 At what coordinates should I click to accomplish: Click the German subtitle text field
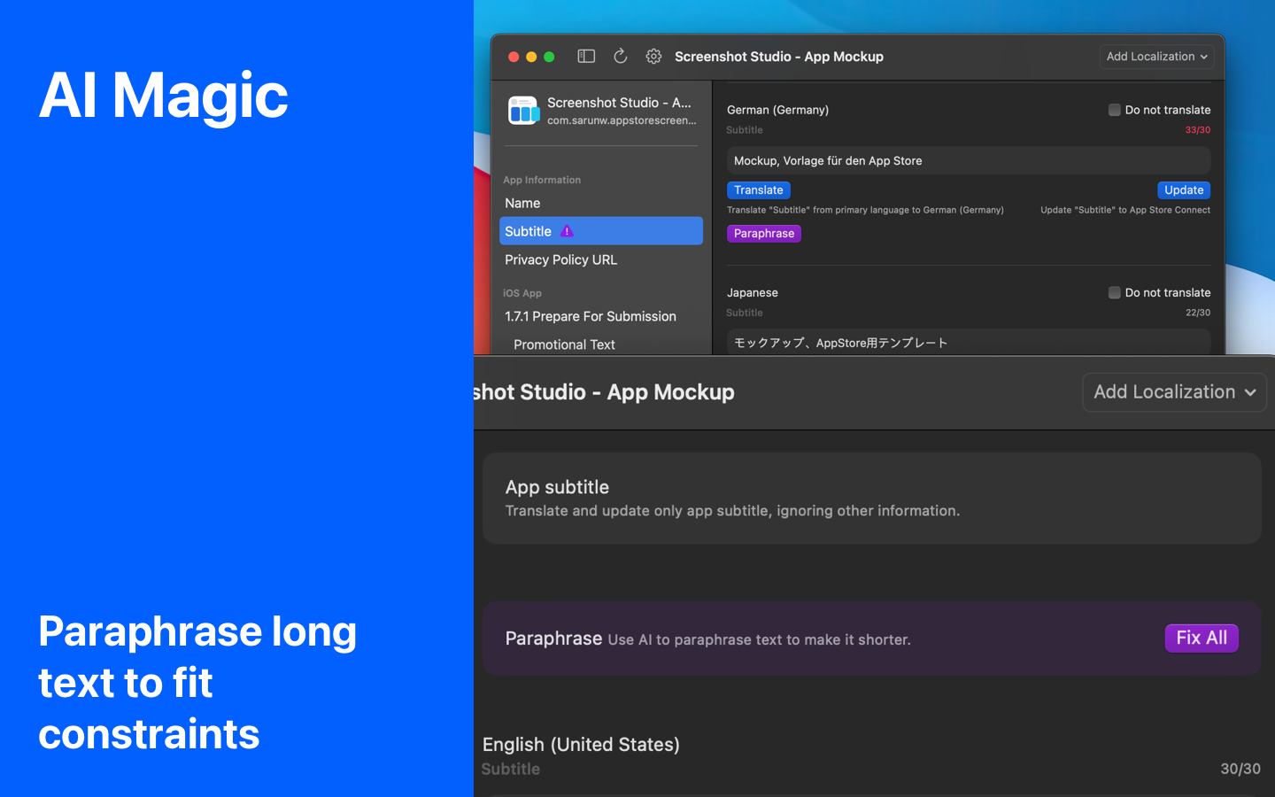coord(969,160)
